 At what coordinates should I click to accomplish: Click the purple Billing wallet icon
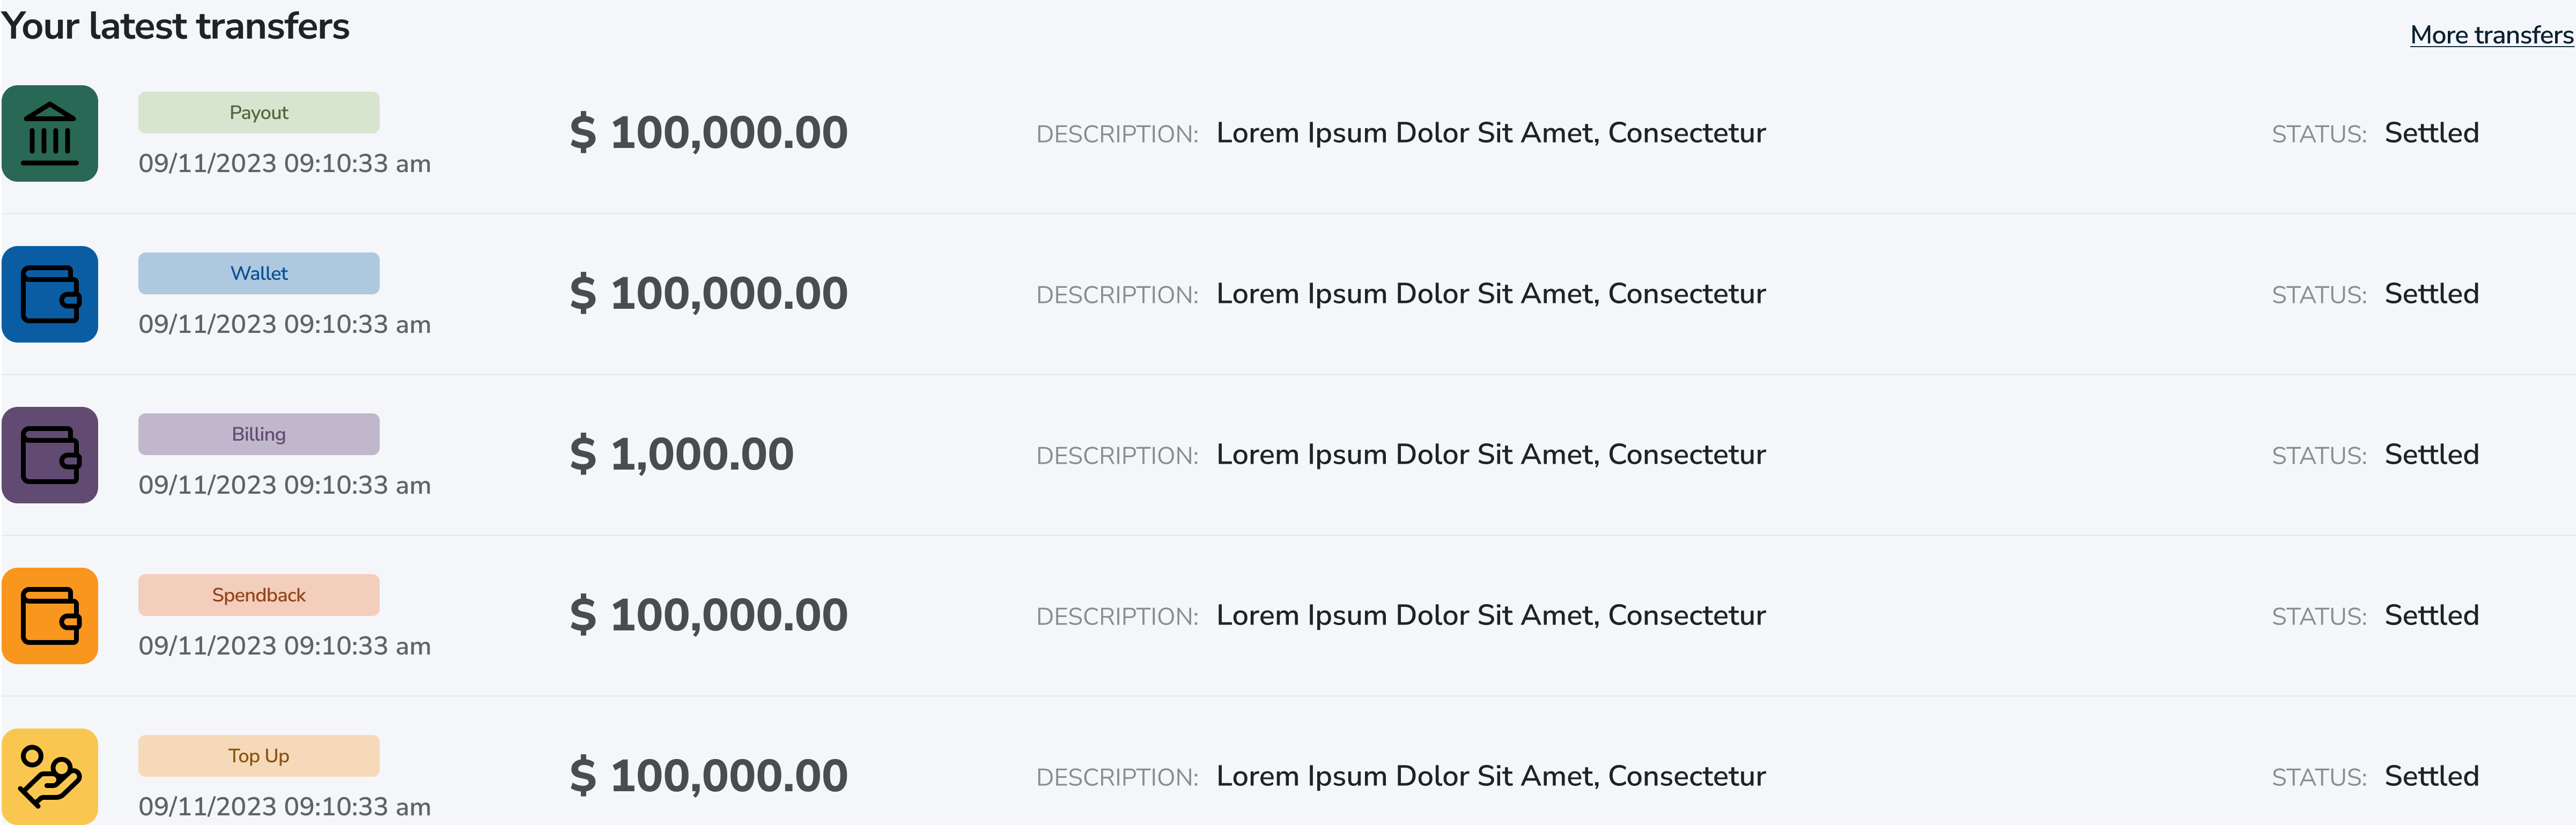point(50,455)
